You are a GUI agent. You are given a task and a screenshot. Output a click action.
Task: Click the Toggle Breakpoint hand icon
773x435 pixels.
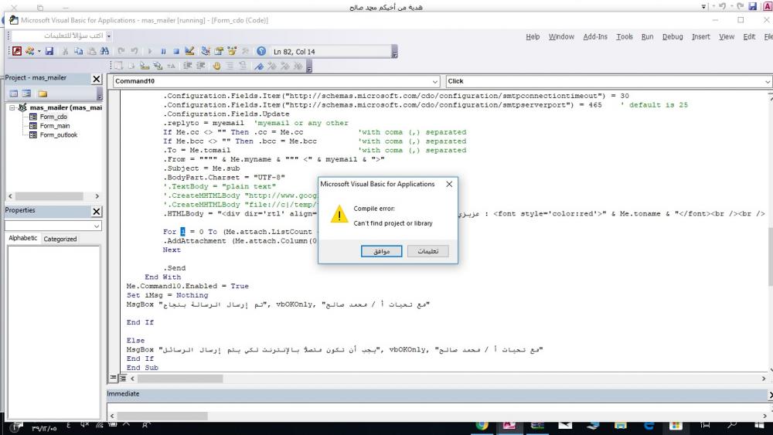click(217, 66)
